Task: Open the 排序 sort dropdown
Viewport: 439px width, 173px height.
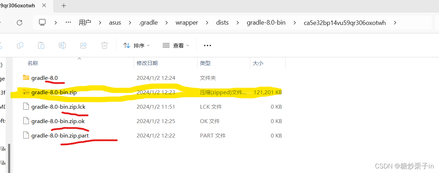Action: pos(137,46)
